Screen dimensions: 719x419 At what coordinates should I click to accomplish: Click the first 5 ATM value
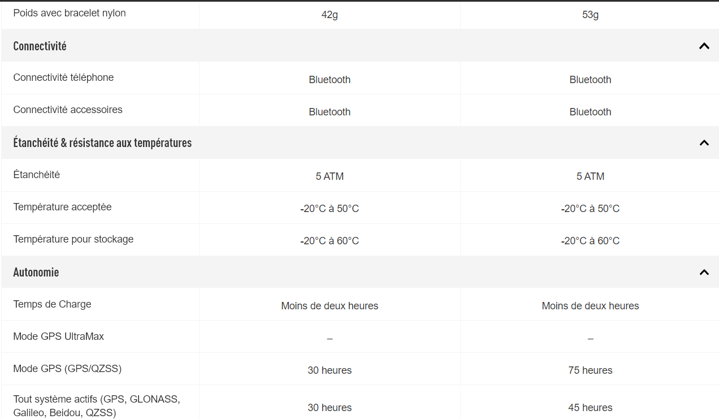click(x=330, y=176)
